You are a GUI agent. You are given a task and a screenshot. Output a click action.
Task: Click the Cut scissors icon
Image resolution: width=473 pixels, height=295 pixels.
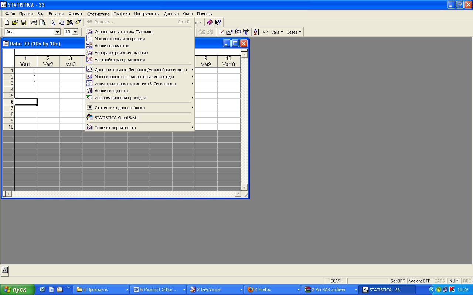click(x=54, y=22)
